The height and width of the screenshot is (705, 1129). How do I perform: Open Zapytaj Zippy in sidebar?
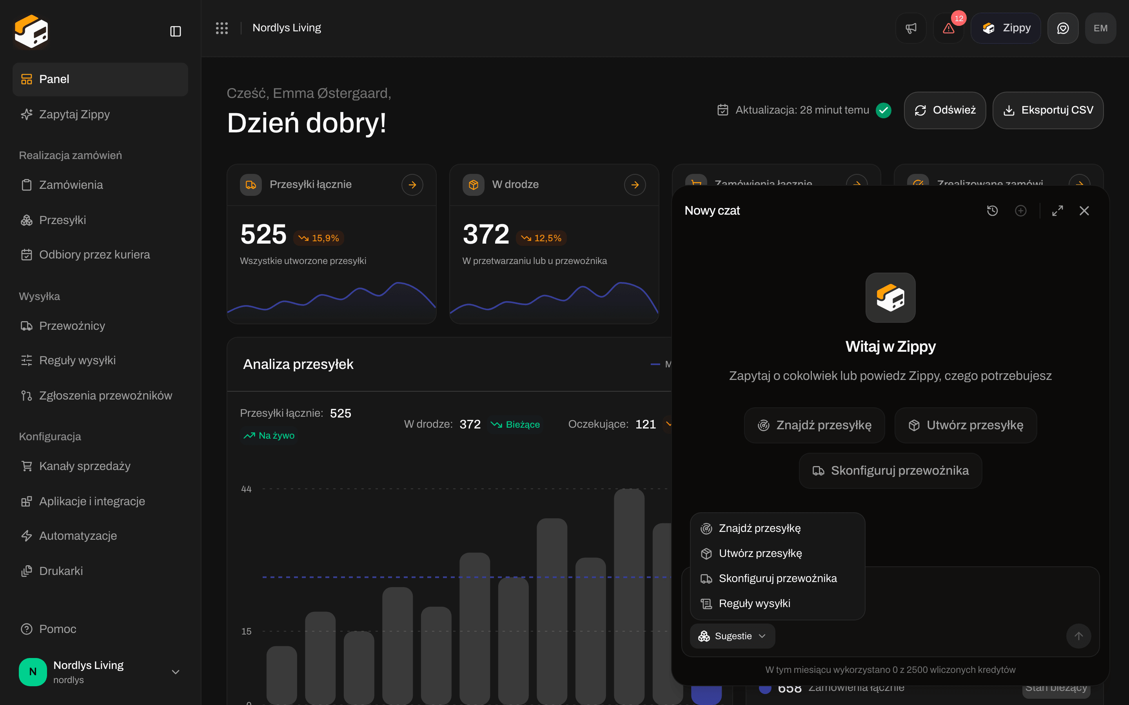coord(100,114)
